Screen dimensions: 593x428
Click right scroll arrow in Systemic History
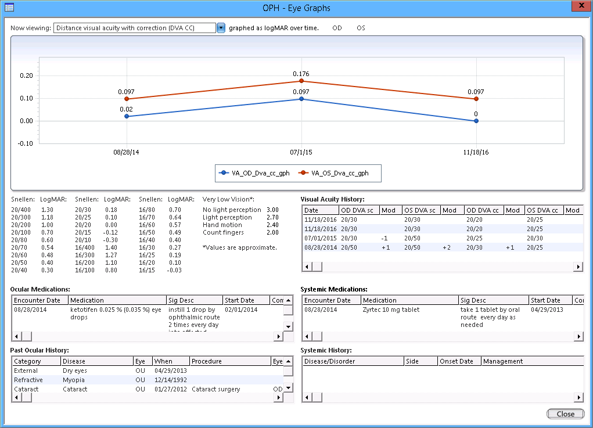pyautogui.click(x=578, y=397)
